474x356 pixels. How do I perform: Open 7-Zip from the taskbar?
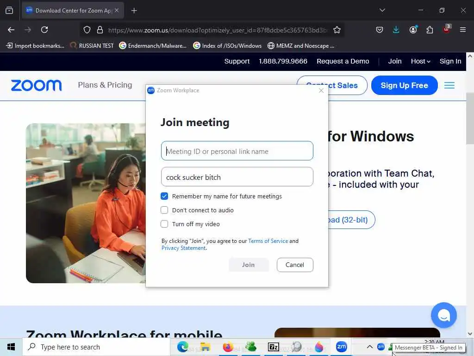tap(273, 347)
